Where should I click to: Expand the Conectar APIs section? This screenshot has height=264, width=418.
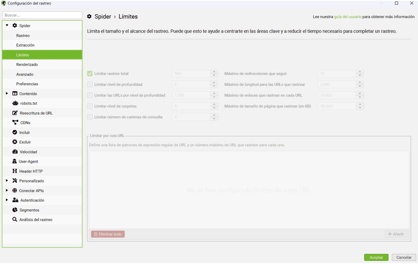(x=7, y=190)
